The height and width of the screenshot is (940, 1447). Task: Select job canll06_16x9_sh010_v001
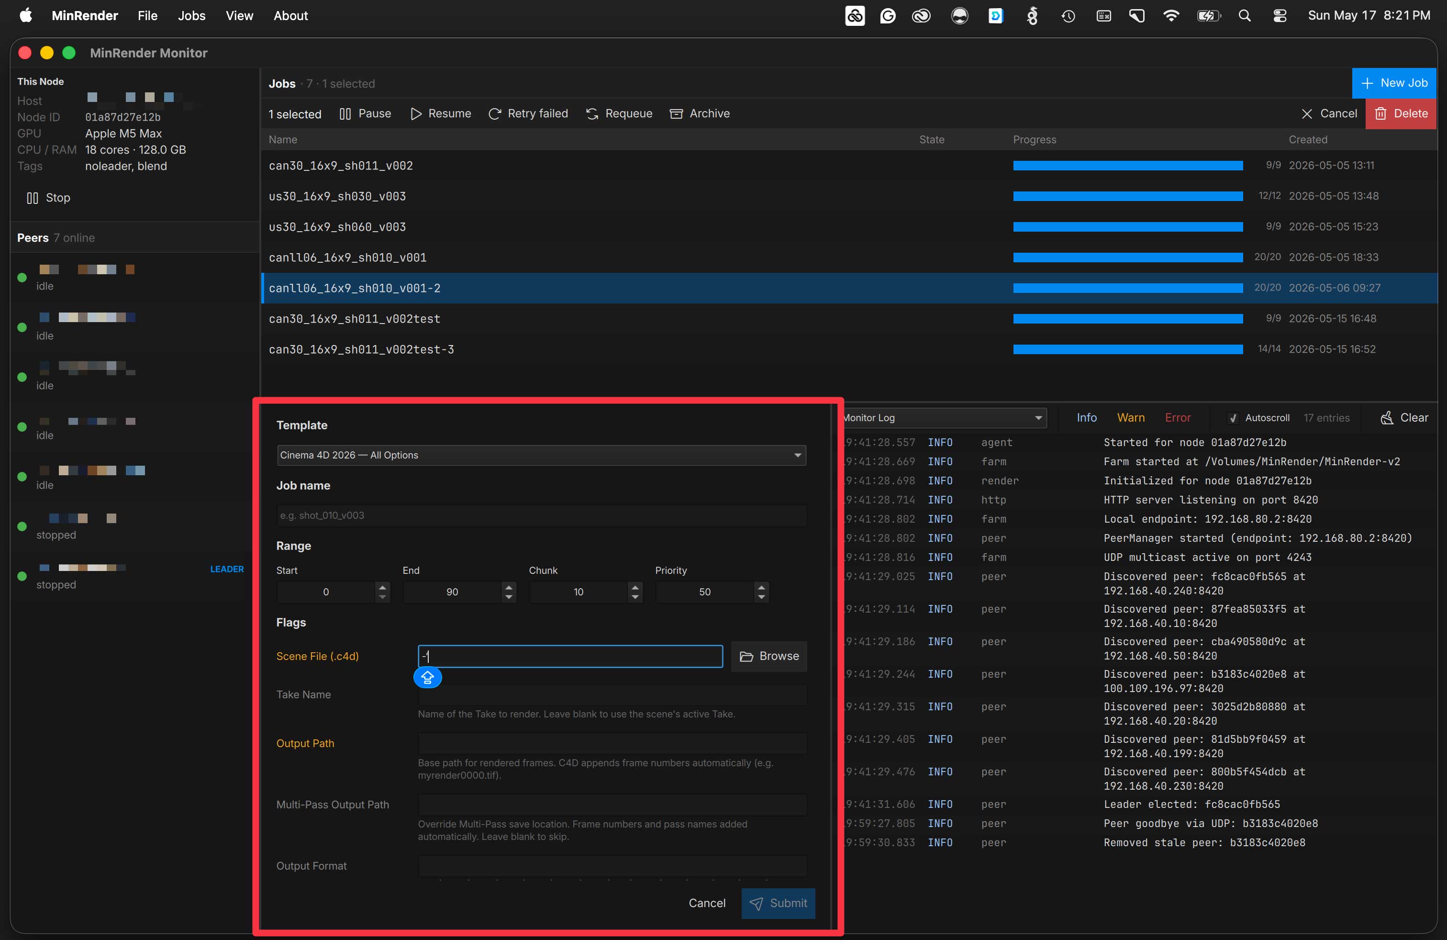(849, 258)
